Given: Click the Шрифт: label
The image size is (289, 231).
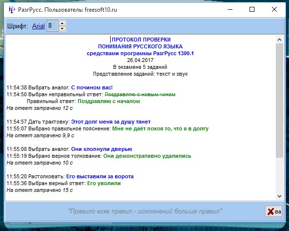Looking at the screenshot, I should coord(18,26).
